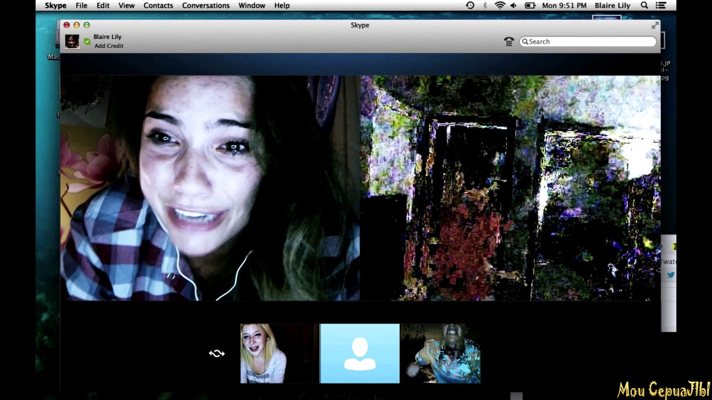The height and width of the screenshot is (400, 712).
Task: Open the Skype dial pad phone icon
Action: (x=508, y=41)
